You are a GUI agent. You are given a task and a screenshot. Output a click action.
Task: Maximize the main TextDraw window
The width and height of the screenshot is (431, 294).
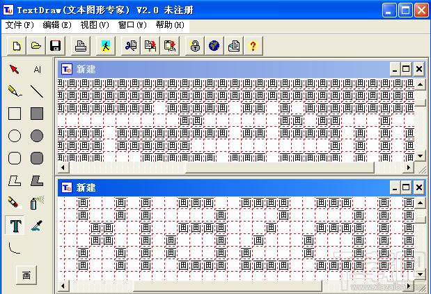[405, 10]
